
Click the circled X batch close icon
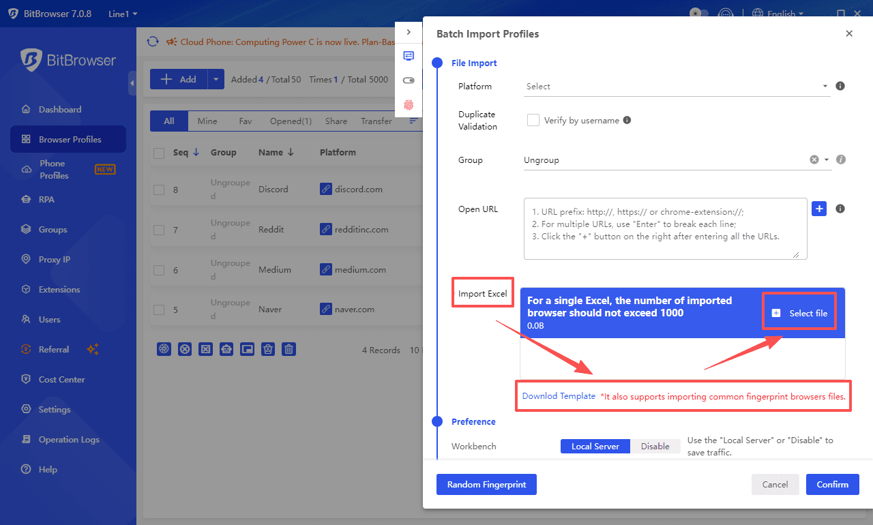point(184,348)
